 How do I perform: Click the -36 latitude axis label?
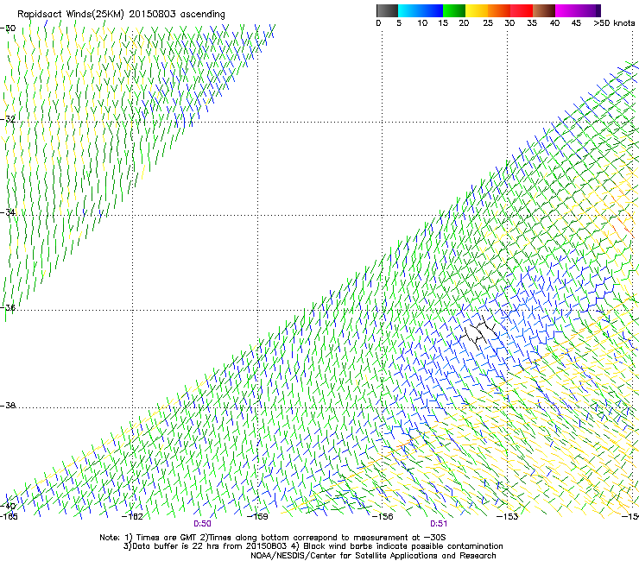[8, 307]
